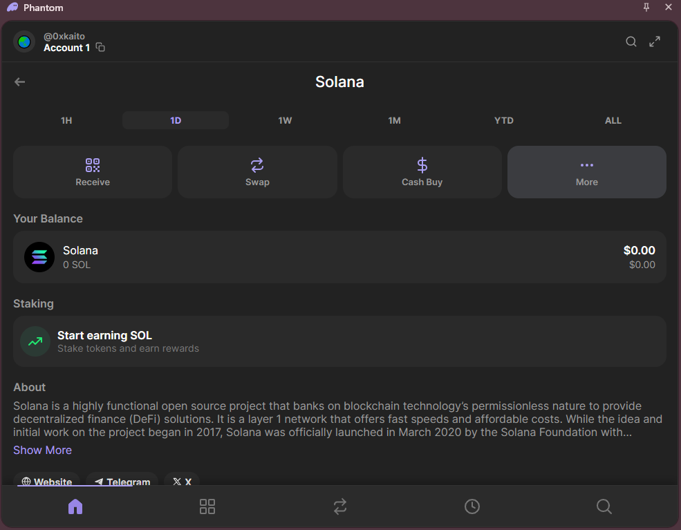Image resolution: width=681 pixels, height=530 pixels.
Task: Open Start earning SOL staking card
Action: tap(339, 341)
